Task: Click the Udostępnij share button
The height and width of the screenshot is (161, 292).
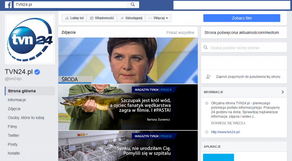Action: point(131,18)
